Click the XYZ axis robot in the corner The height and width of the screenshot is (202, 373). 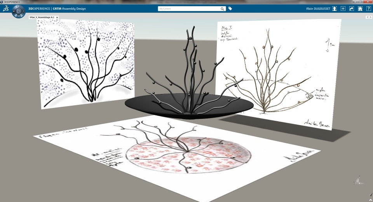point(359,181)
